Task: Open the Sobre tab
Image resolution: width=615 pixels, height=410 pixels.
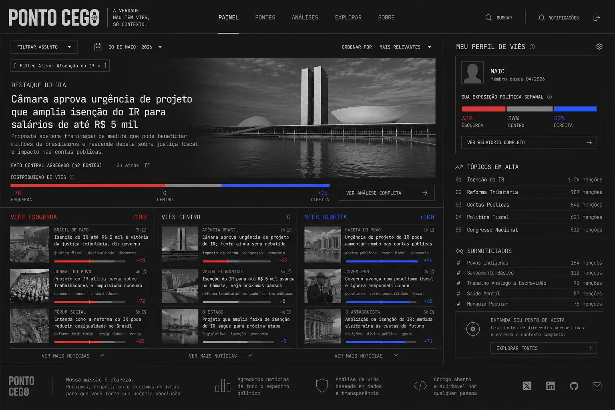Action: [x=386, y=18]
